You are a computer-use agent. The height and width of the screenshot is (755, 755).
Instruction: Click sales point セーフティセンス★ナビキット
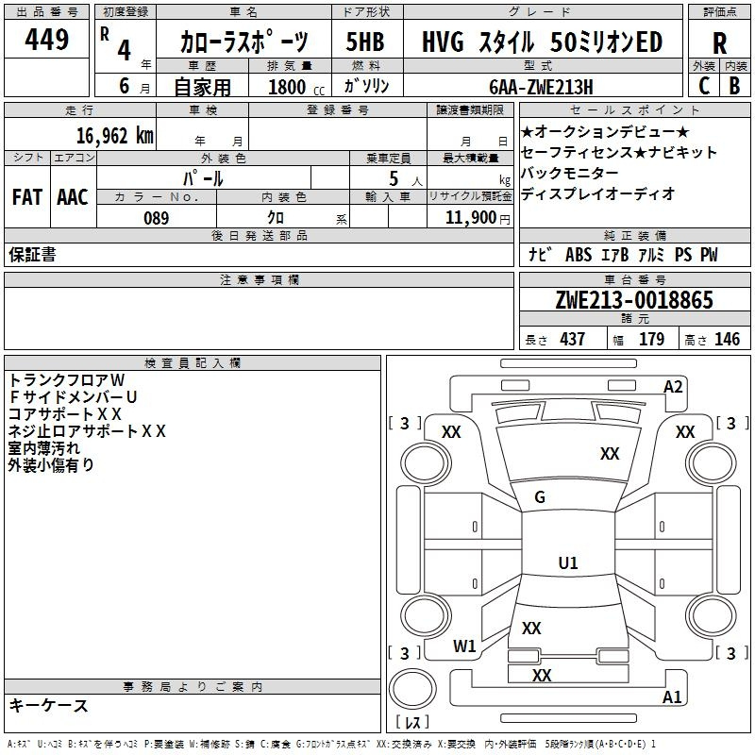pyautogui.click(x=619, y=152)
